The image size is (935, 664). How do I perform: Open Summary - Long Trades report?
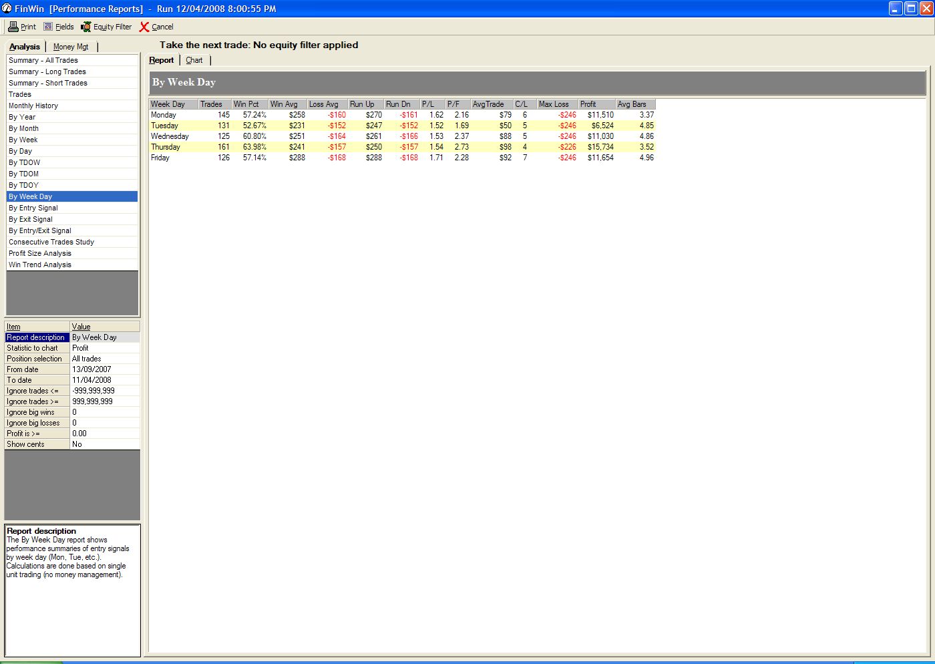coord(72,71)
